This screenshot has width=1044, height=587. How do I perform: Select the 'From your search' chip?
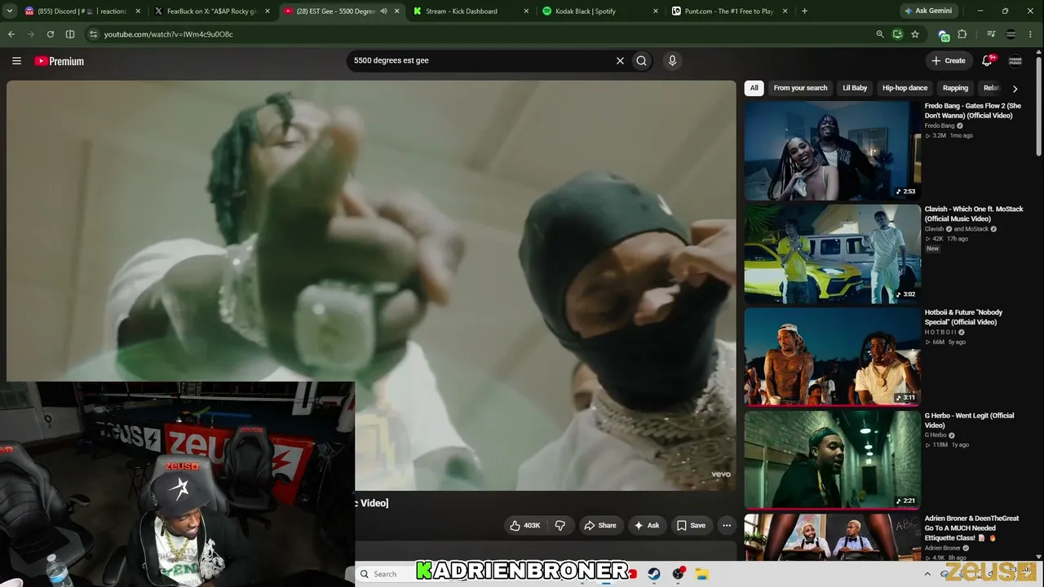point(800,88)
